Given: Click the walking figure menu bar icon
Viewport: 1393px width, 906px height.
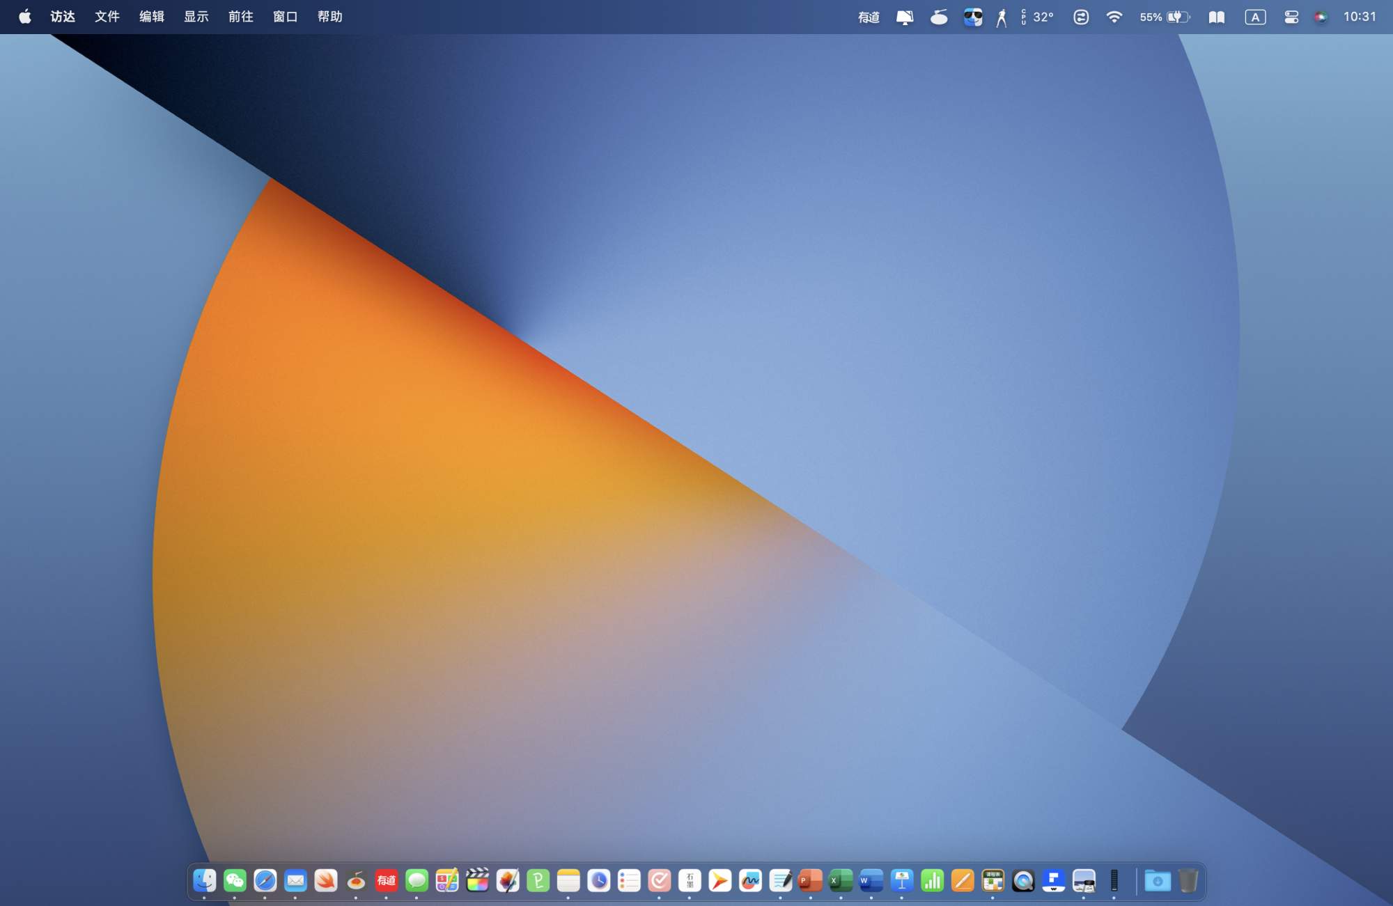Looking at the screenshot, I should coord(1002,17).
